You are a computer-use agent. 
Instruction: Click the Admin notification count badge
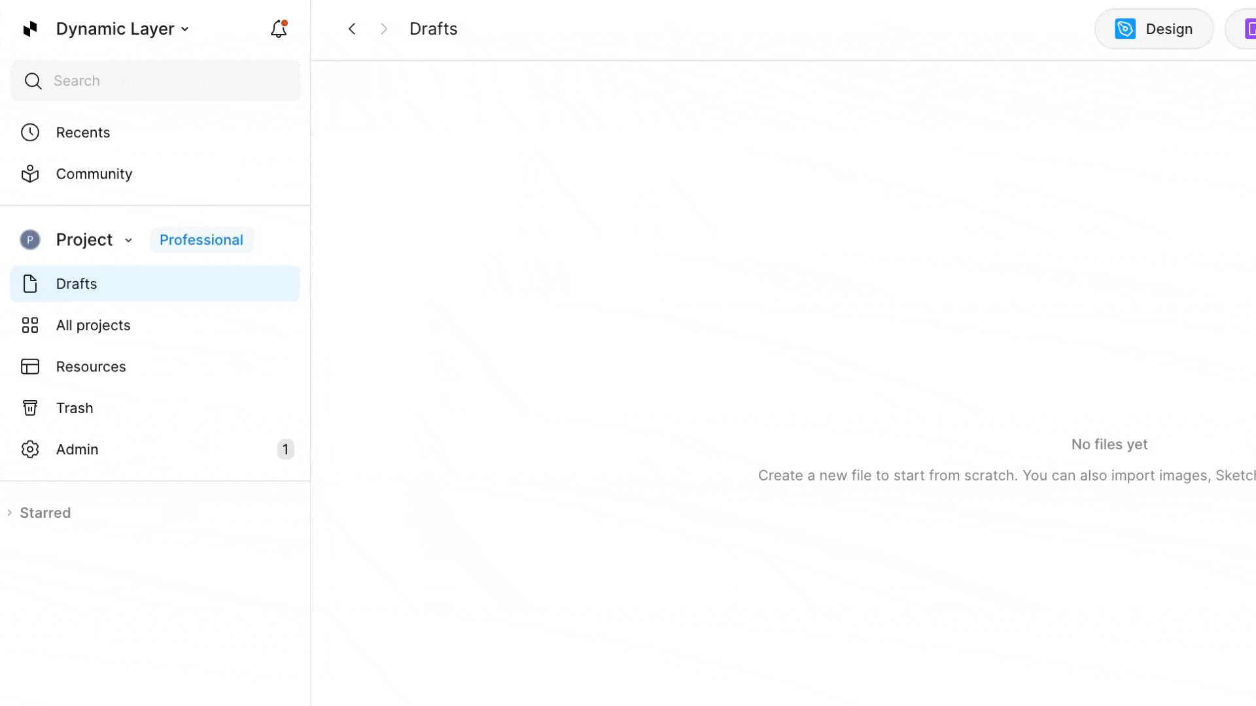[x=285, y=450]
